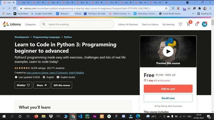Open Dropbox from the taskbar

(x=51, y=116)
